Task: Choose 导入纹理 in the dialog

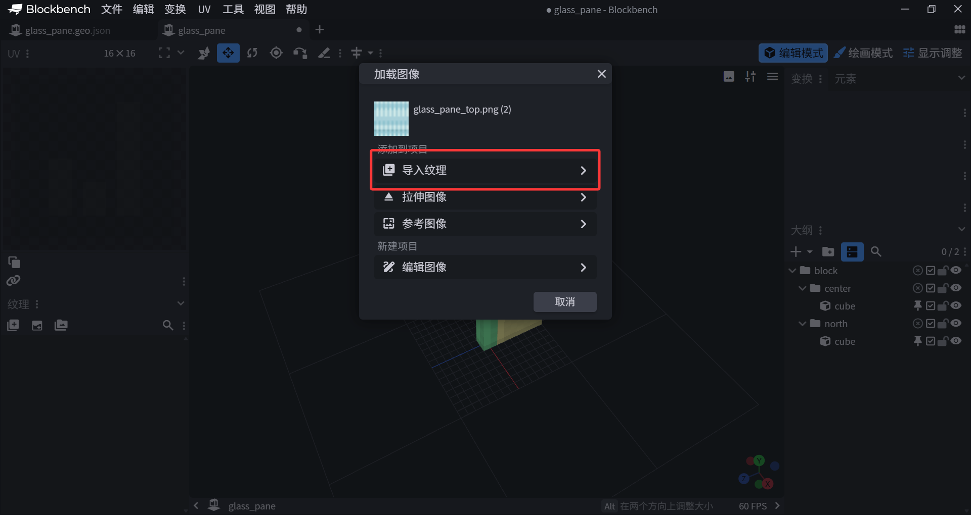Action: pos(485,170)
